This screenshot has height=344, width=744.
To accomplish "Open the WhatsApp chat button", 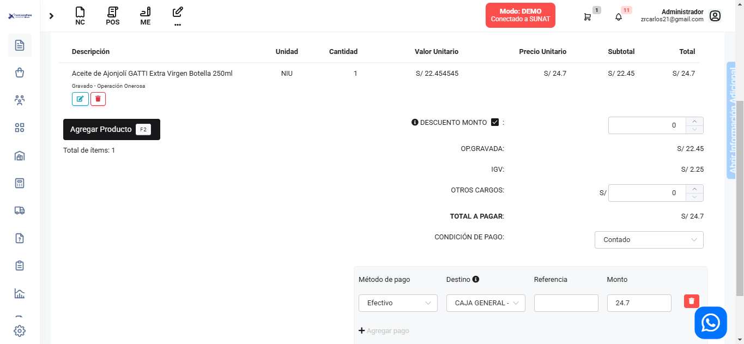I will click(x=710, y=323).
